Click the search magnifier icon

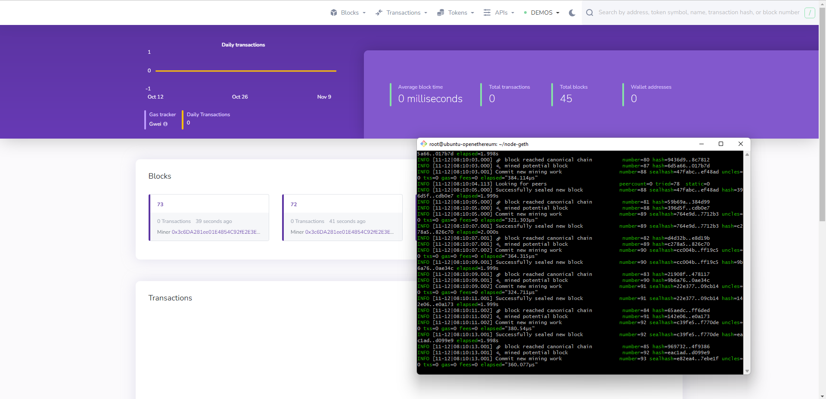click(589, 12)
